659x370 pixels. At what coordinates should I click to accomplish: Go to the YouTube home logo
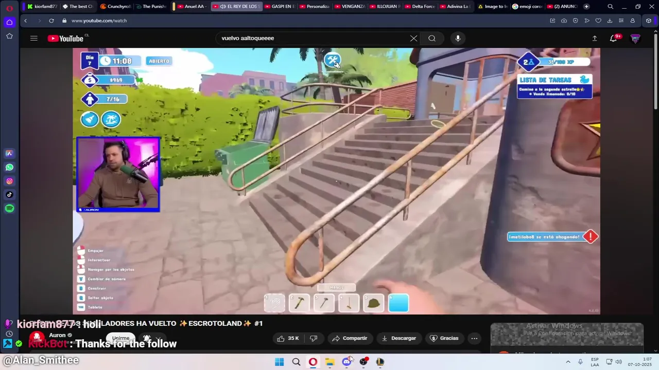tap(65, 38)
